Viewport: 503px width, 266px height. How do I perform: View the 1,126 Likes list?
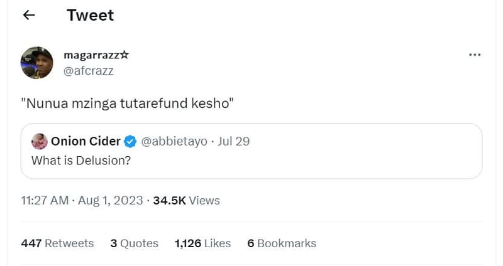tap(202, 243)
